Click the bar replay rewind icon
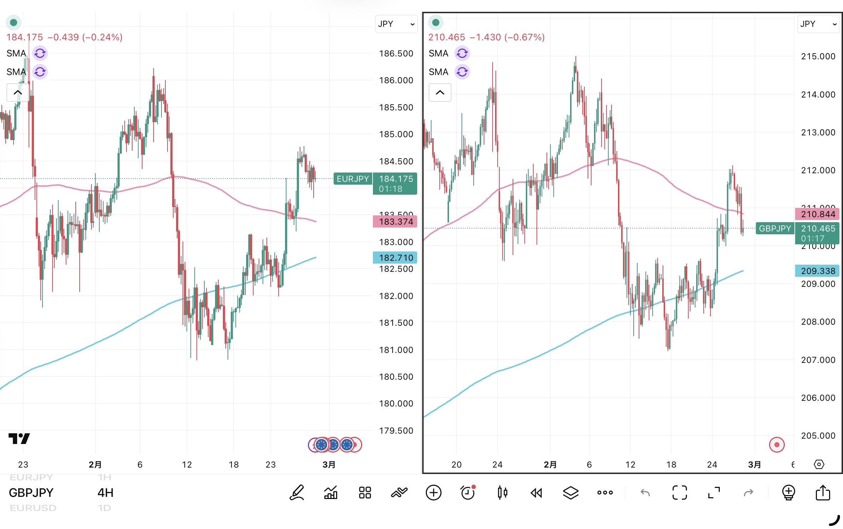 tap(536, 493)
